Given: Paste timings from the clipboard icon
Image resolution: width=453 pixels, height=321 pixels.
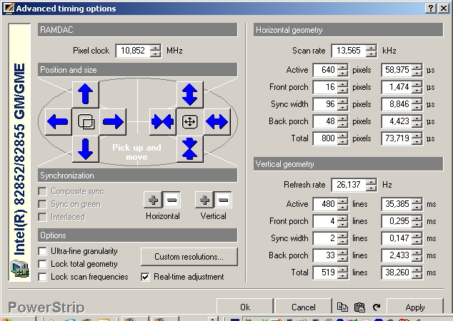Looking at the screenshot, I should tap(359, 307).
